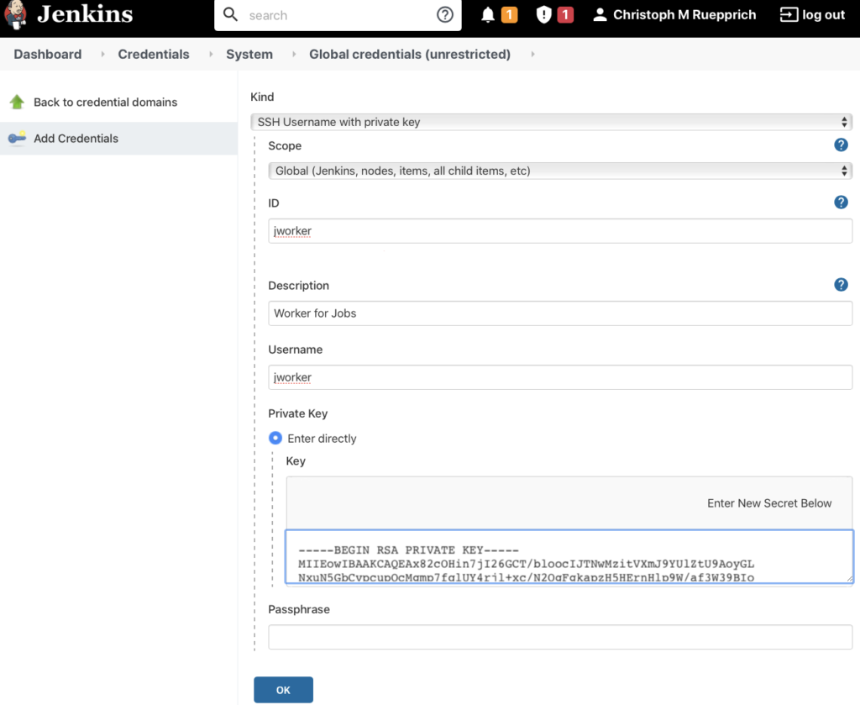Go to Global credentials (unrestricted) breadcrumb

click(x=410, y=54)
